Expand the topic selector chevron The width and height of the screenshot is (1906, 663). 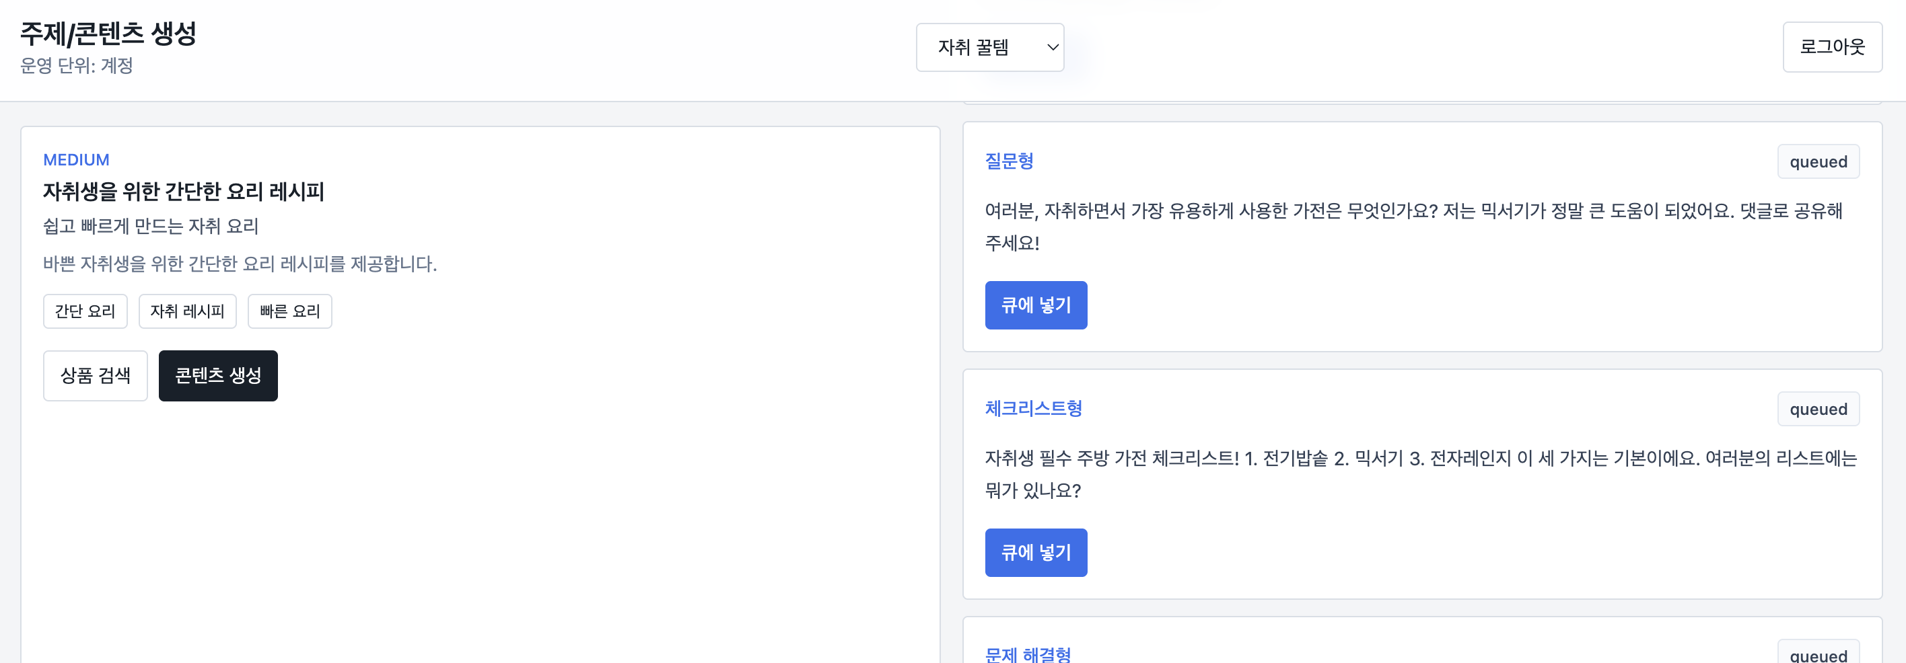(x=1051, y=47)
